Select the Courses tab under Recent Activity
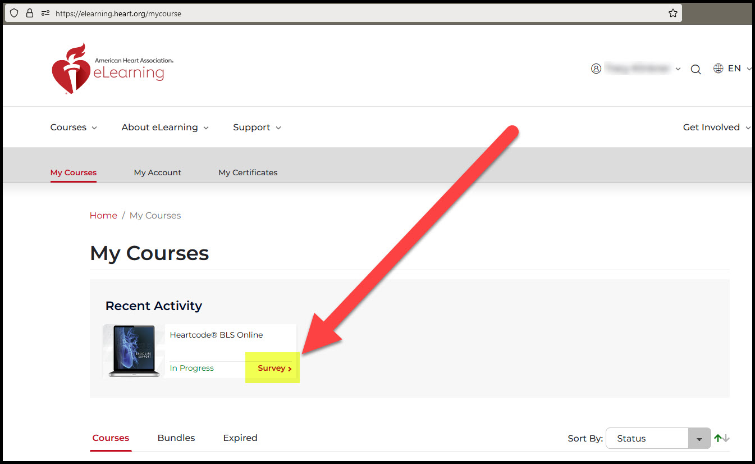This screenshot has width=755, height=464. tap(111, 438)
